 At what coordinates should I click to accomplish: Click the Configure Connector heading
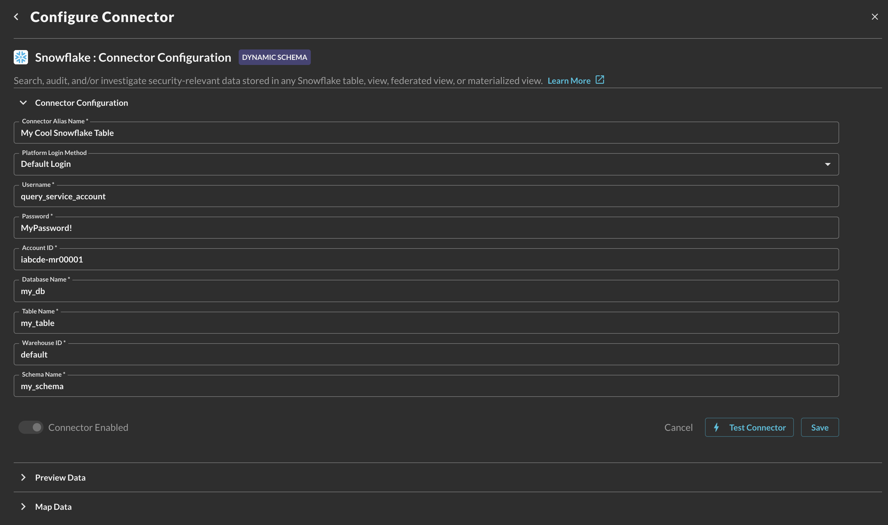tap(102, 17)
